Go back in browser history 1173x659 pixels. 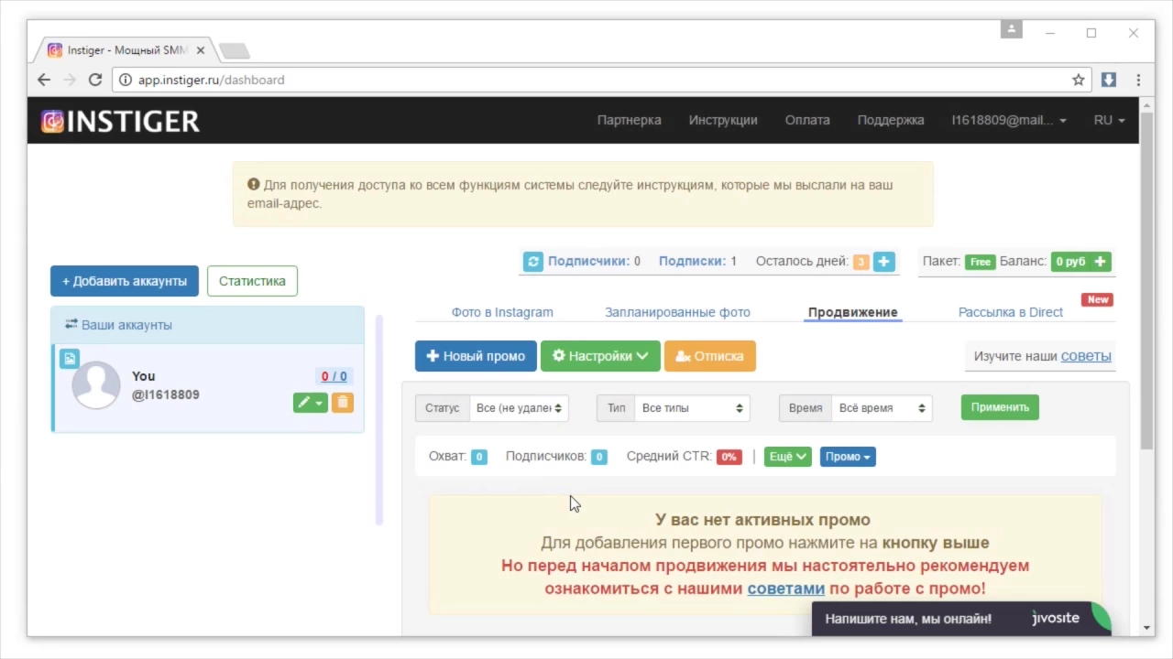coord(43,80)
